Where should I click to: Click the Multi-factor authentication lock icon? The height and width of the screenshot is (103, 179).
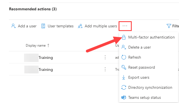click(x=124, y=37)
